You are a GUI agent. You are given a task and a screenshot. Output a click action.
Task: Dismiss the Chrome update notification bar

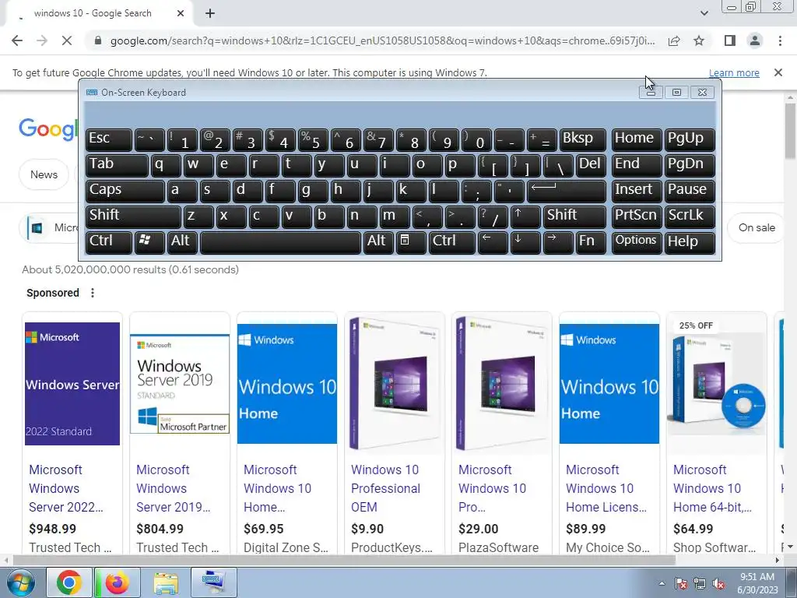tap(778, 72)
